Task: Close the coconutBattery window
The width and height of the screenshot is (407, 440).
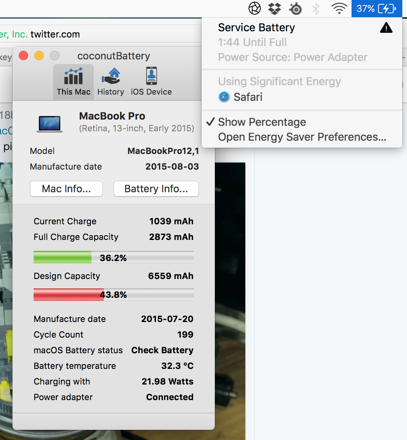Action: click(x=23, y=55)
